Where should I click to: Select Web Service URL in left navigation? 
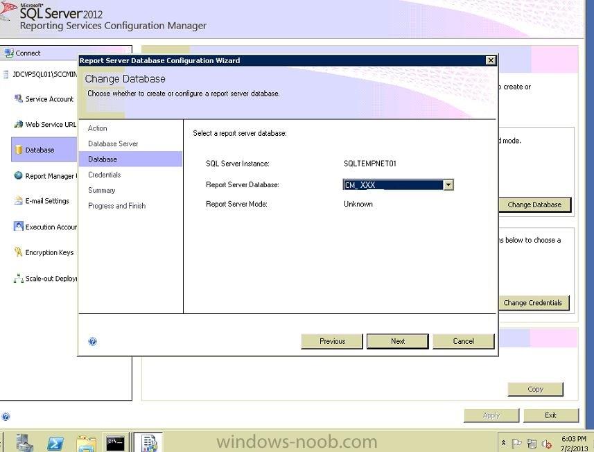[51, 124]
